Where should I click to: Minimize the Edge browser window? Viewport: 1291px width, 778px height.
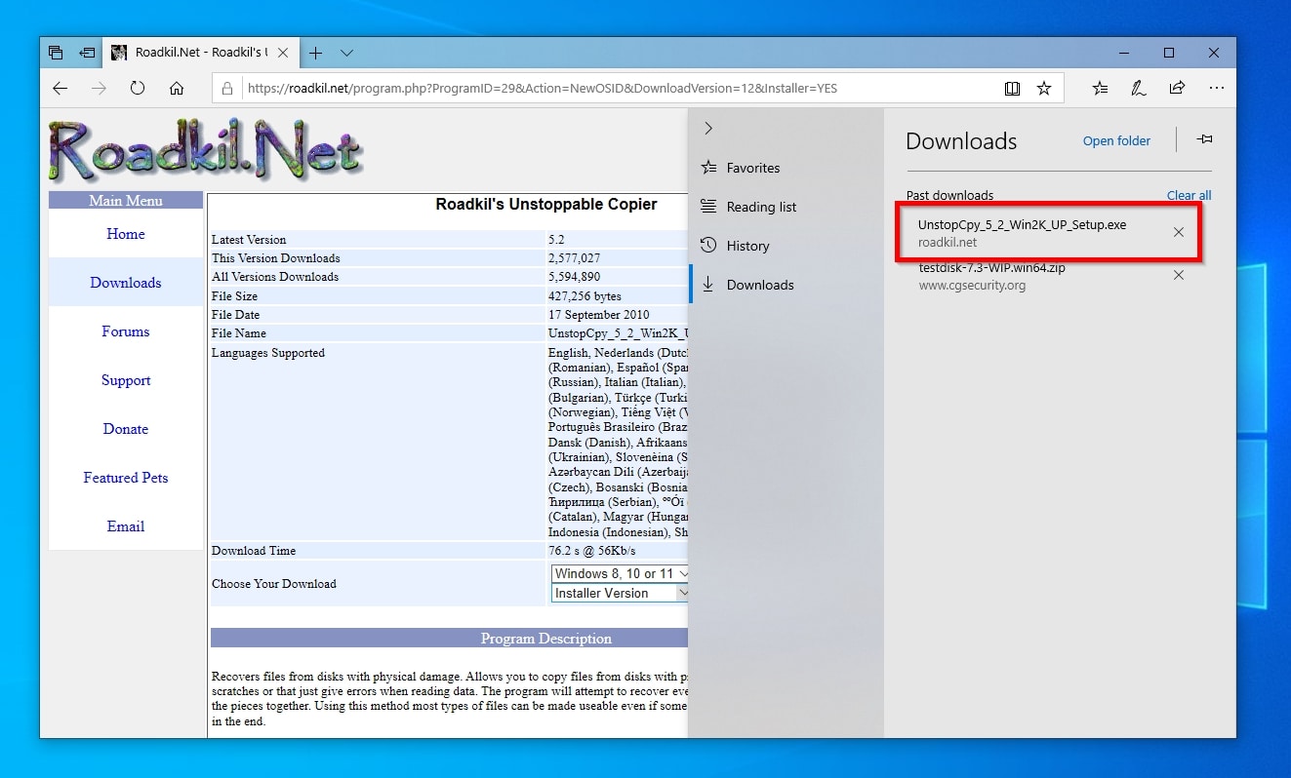pyautogui.click(x=1124, y=53)
